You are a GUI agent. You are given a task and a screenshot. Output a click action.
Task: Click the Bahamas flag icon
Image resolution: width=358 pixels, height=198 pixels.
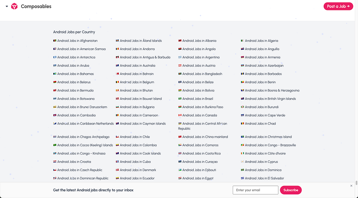55,74
